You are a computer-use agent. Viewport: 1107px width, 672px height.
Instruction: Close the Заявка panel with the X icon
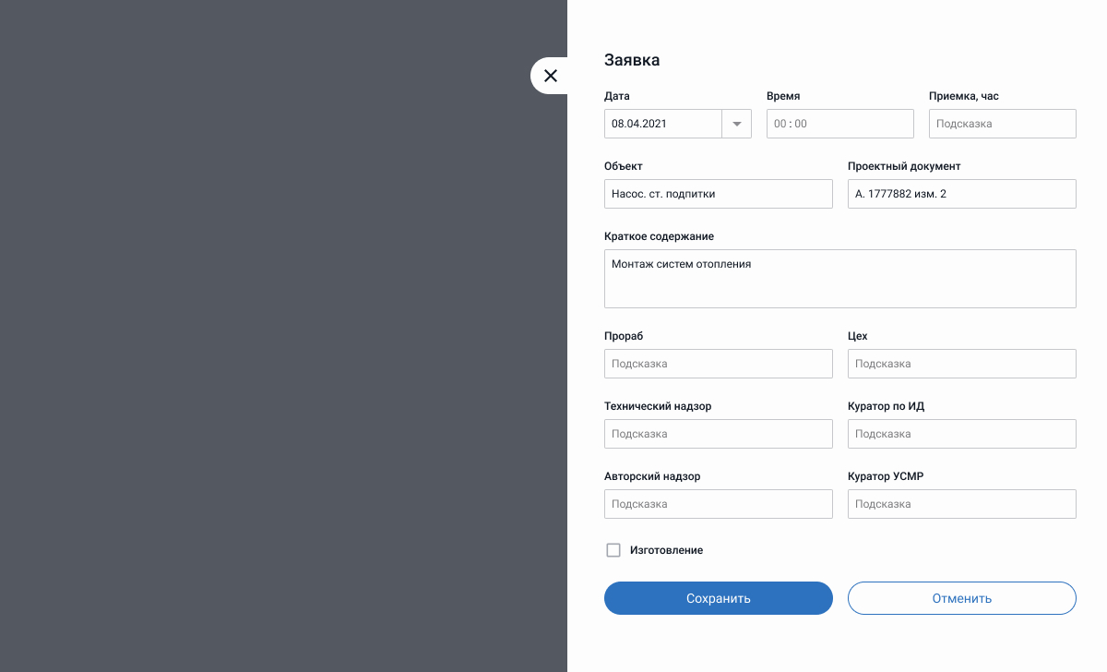551,76
